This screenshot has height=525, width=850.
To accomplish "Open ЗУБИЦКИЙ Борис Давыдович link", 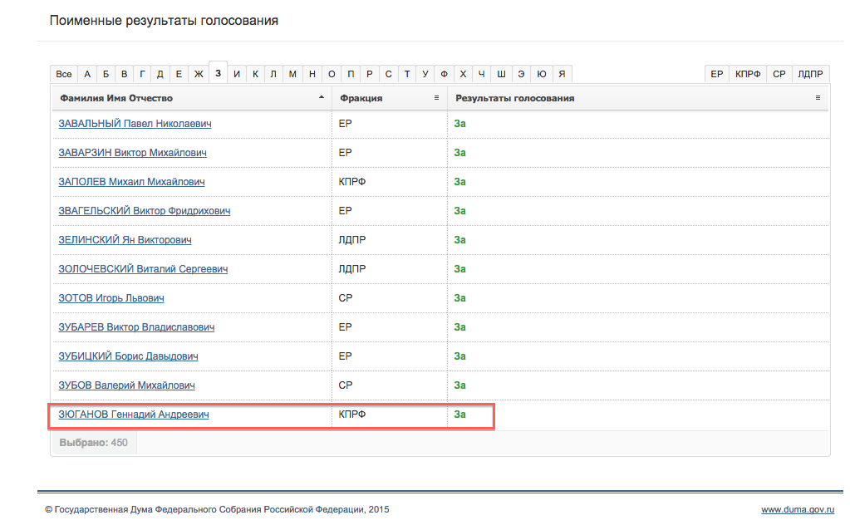I will [128, 356].
